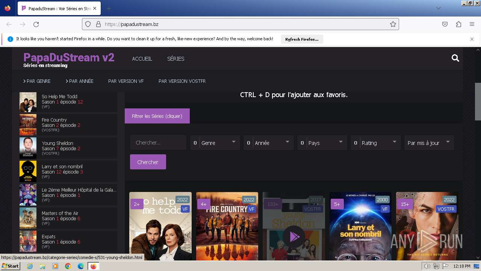Go back with the browser back arrow
The height and width of the screenshot is (271, 481).
9,24
